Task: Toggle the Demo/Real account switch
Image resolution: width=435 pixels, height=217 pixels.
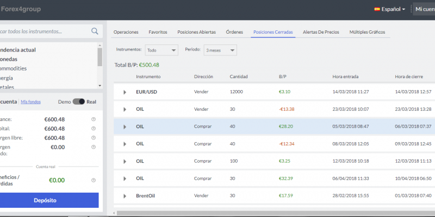Action: coord(79,101)
